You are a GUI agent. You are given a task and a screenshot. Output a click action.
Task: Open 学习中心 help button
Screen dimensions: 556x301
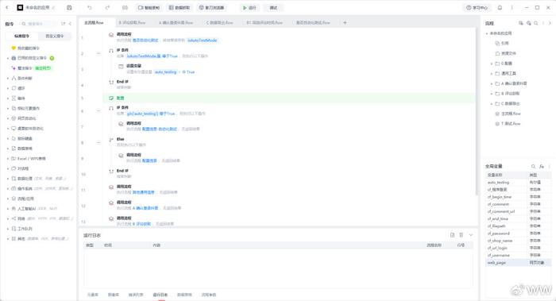click(477, 7)
